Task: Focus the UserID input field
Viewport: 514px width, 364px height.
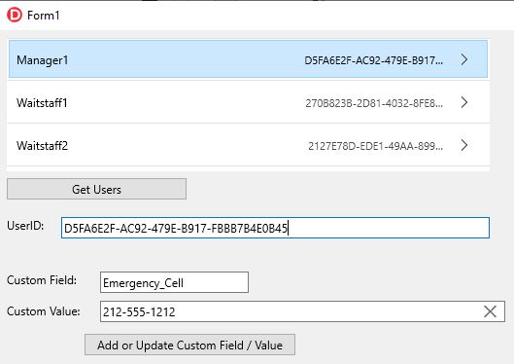Action: [x=275, y=228]
